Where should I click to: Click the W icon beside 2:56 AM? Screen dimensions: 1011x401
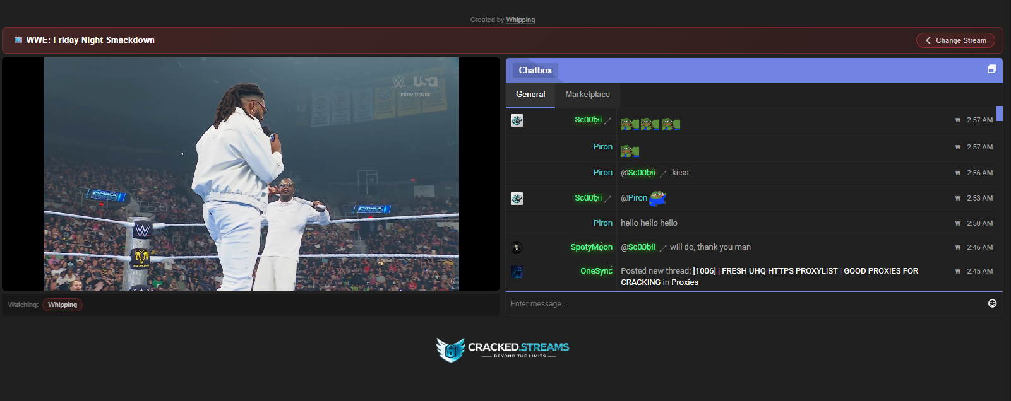click(x=958, y=173)
